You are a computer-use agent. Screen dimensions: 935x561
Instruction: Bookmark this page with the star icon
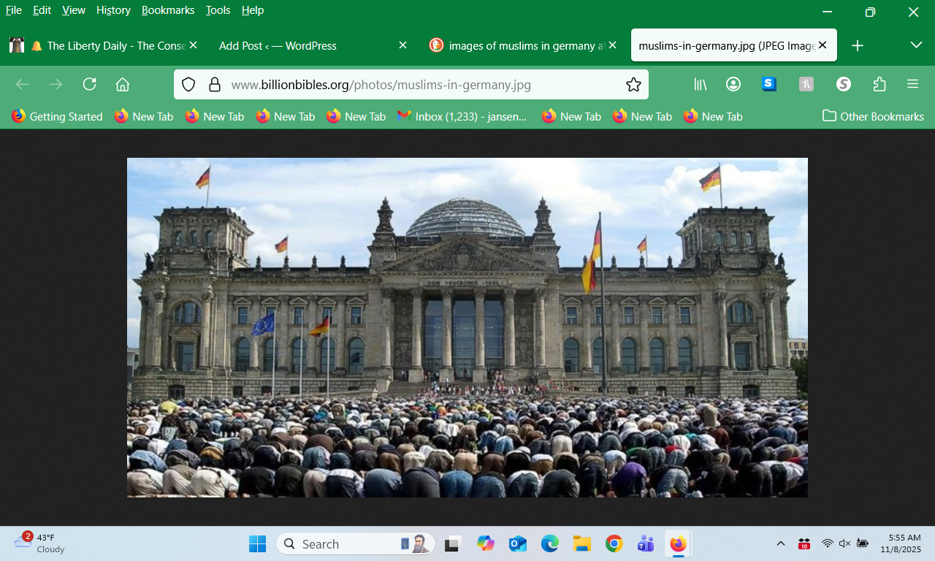pos(633,85)
